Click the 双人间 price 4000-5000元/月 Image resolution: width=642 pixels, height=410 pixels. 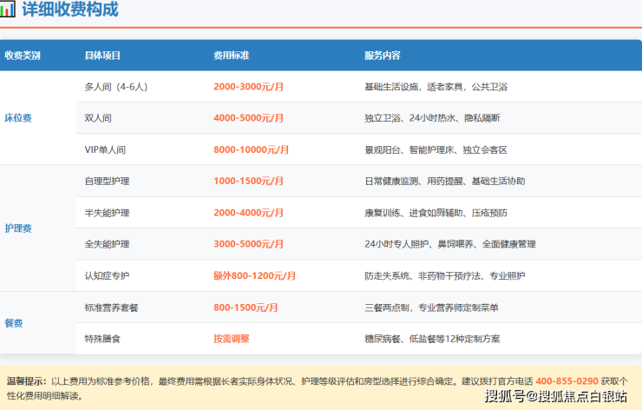point(249,118)
